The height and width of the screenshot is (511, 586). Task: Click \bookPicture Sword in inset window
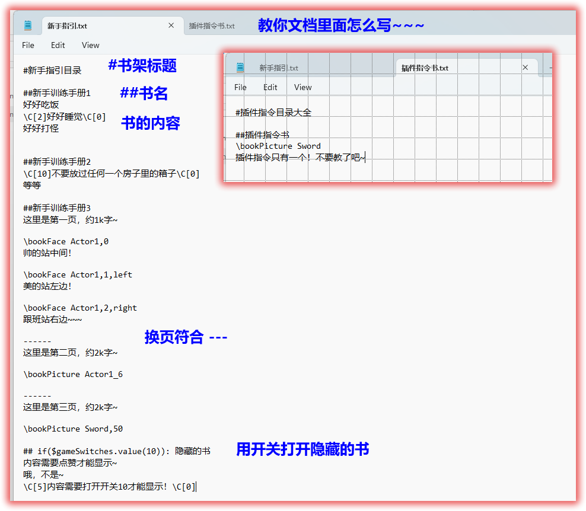278,146
